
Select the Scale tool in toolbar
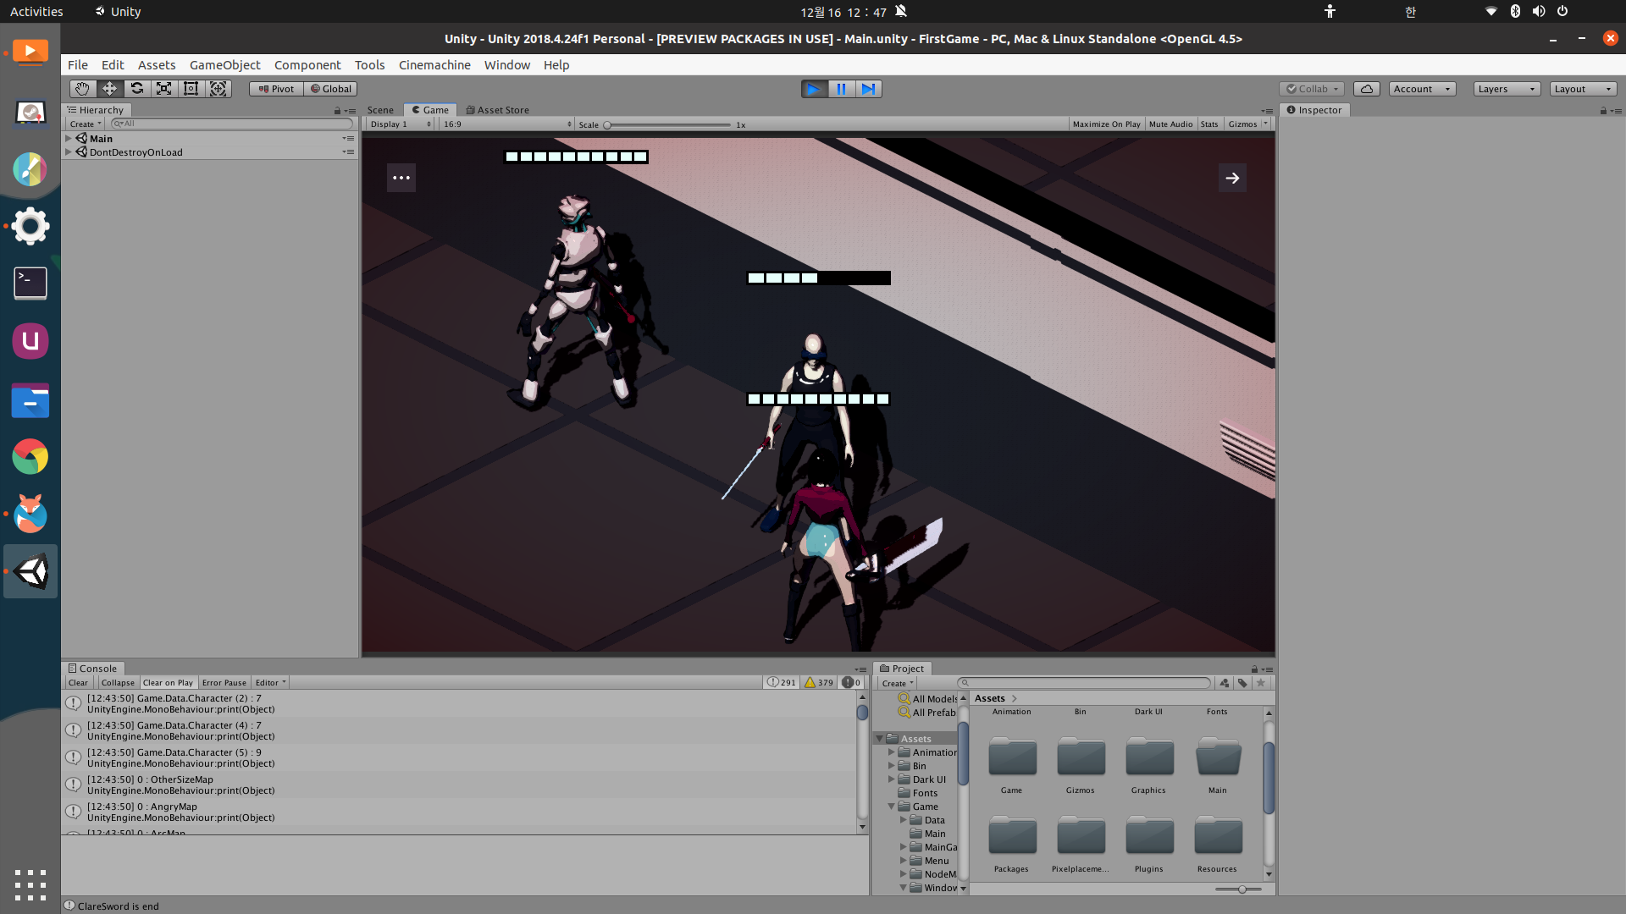(x=163, y=89)
